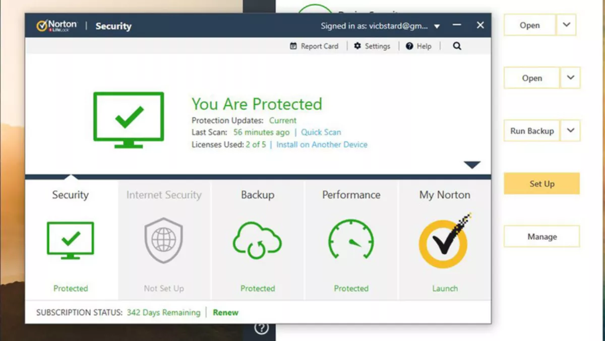Expand dropdown beside the first Open button
The image size is (605, 341).
click(566, 25)
